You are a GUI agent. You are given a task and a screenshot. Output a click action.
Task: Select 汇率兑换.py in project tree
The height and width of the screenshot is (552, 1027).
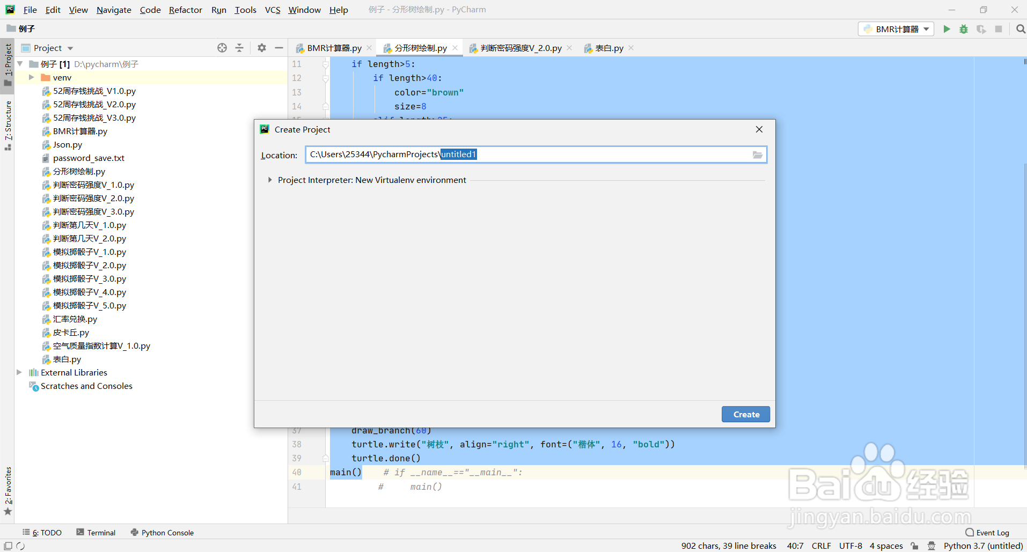(75, 319)
